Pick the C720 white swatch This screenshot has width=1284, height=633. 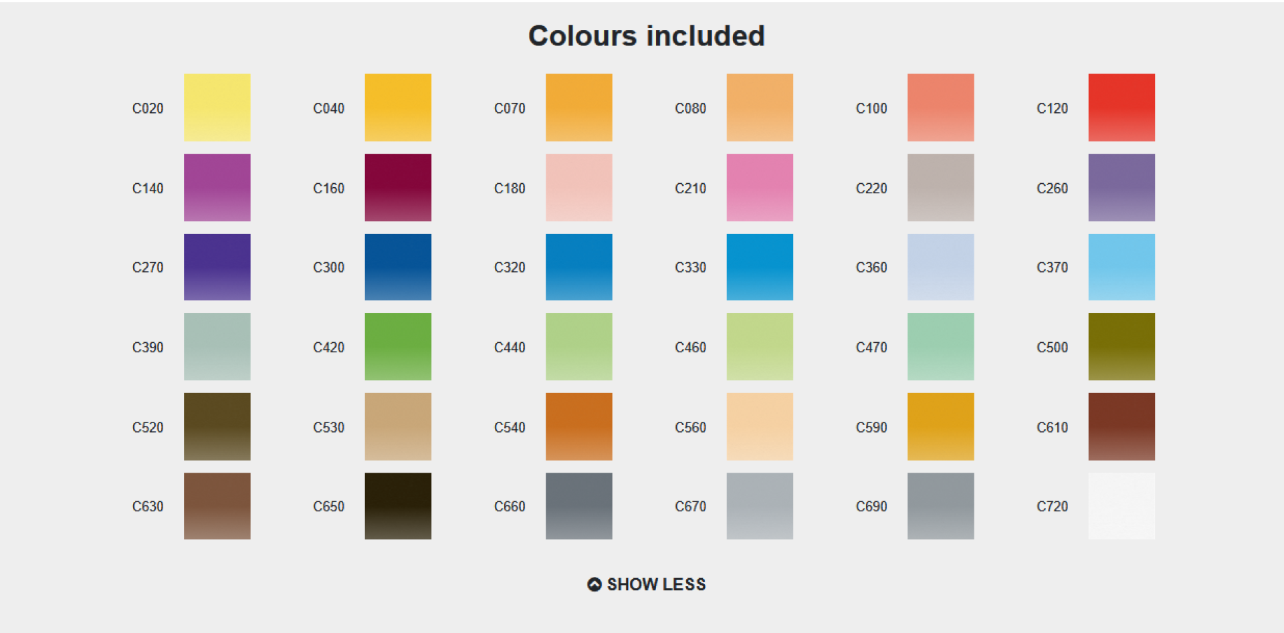click(1121, 506)
